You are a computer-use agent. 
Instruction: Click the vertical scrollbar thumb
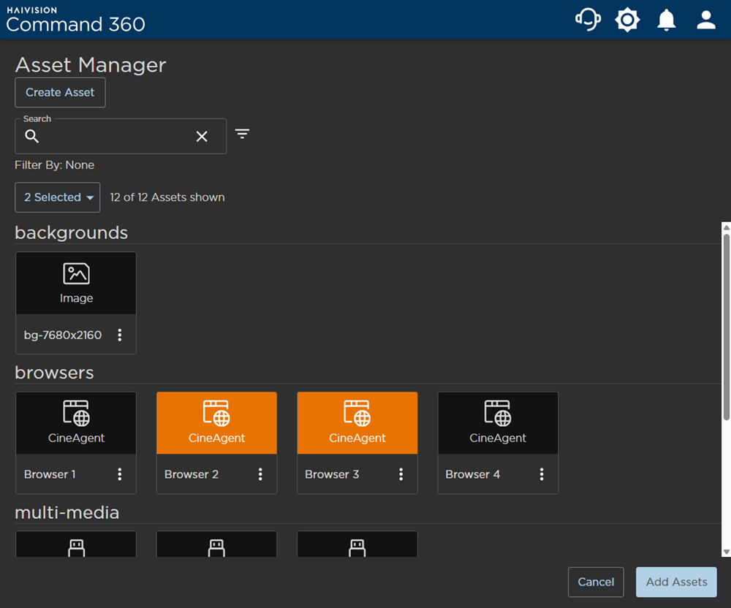(x=726, y=327)
